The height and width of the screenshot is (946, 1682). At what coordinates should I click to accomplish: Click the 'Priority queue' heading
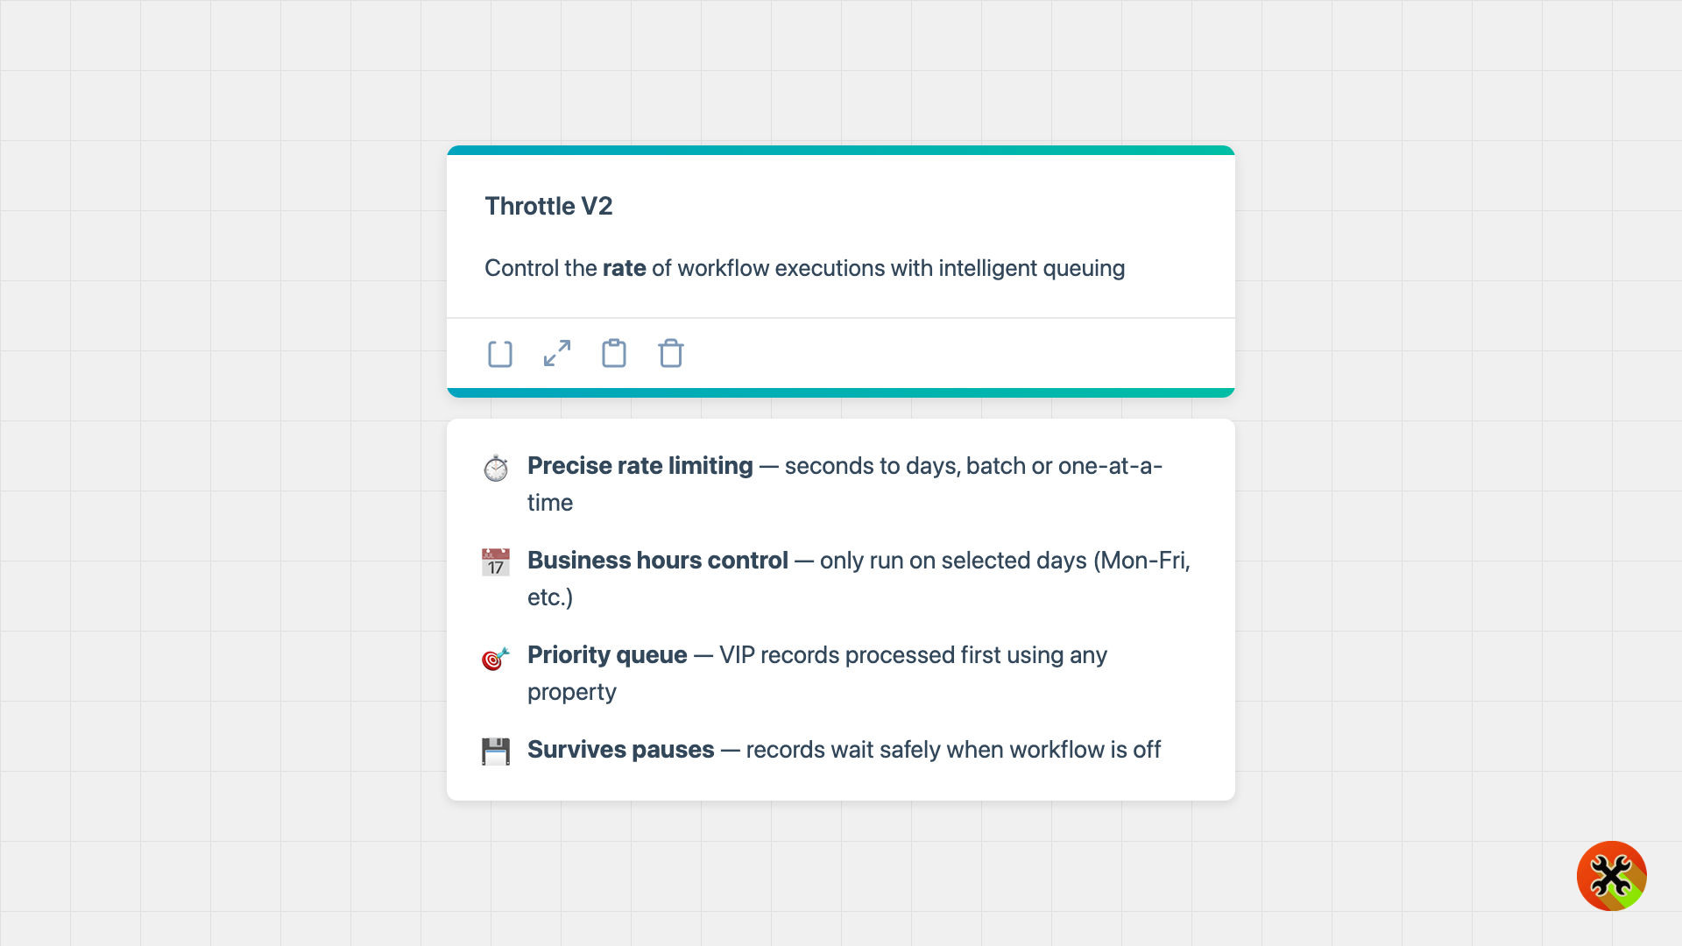tap(607, 655)
